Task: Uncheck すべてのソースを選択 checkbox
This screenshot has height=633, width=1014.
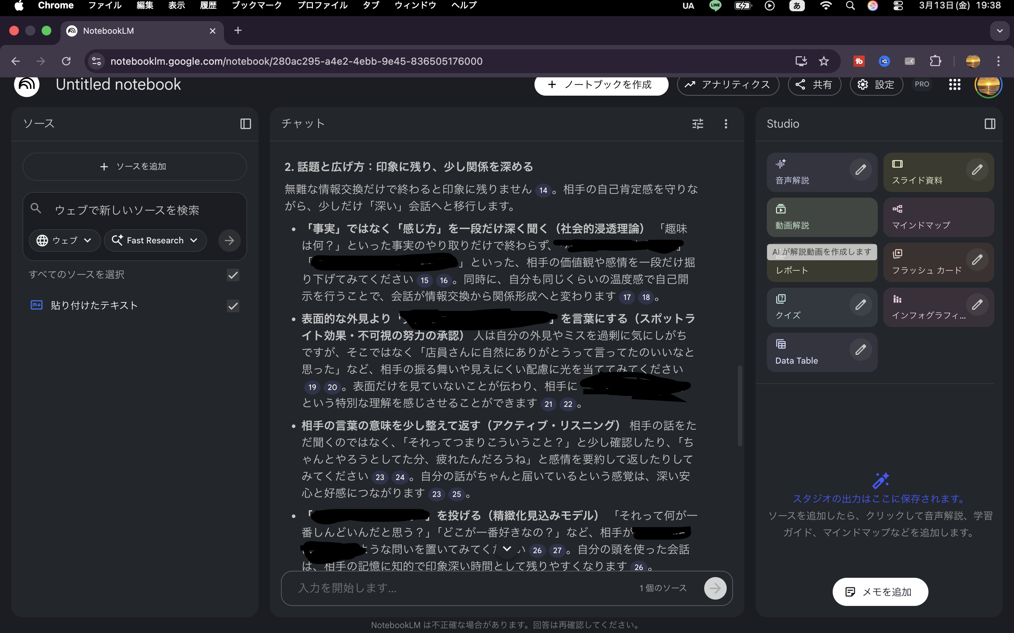Action: point(233,275)
